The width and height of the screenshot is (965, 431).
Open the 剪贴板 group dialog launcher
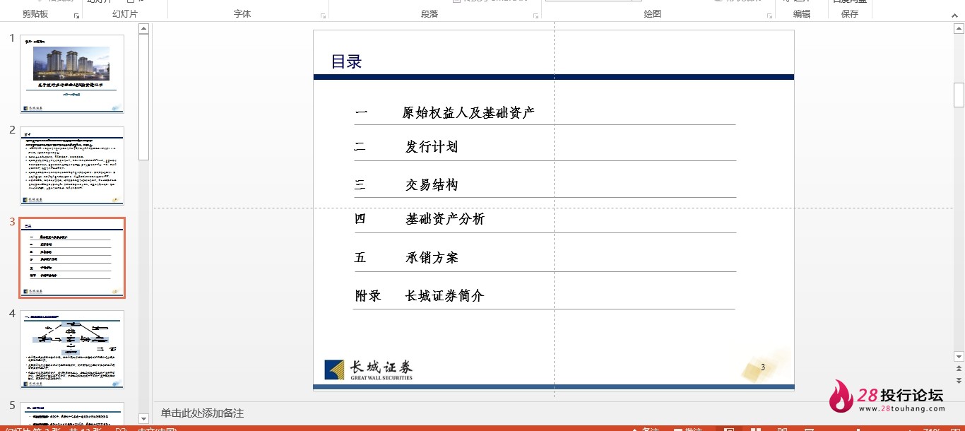77,16
